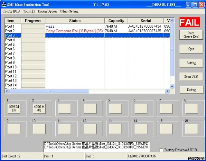
Task: Click the port slot 13 button
Action: click(x=115, y=129)
